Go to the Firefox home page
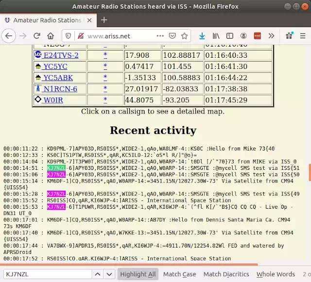311x282 pixels. tap(51, 36)
